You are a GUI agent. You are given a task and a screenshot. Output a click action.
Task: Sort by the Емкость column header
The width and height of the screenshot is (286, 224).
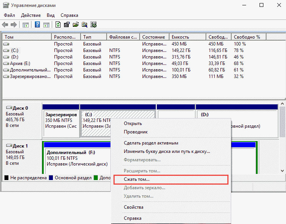(x=180, y=37)
